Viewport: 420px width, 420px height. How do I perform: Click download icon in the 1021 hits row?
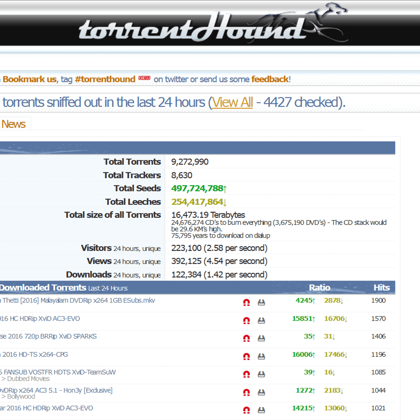(x=261, y=410)
